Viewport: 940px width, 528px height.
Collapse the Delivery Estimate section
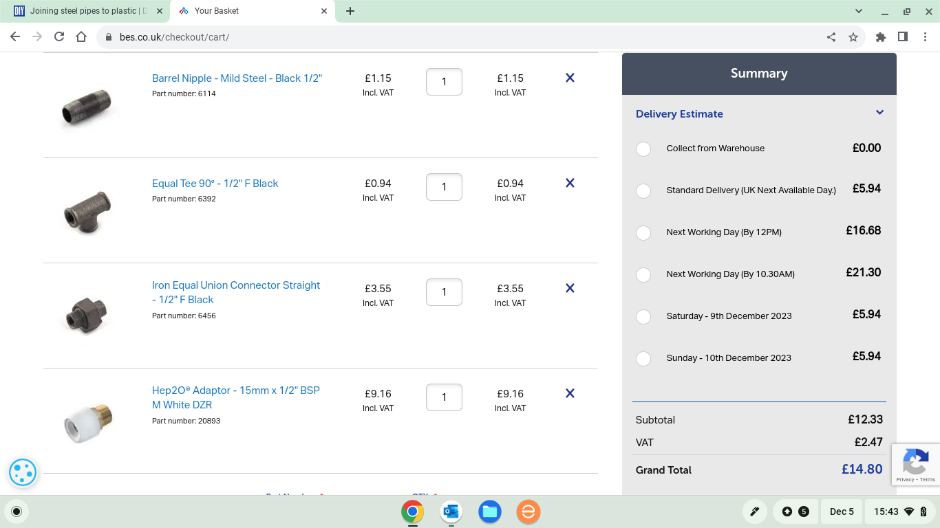coord(879,113)
